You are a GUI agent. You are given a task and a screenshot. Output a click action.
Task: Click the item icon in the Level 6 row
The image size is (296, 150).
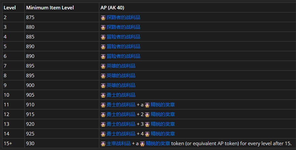pyautogui.click(x=103, y=56)
